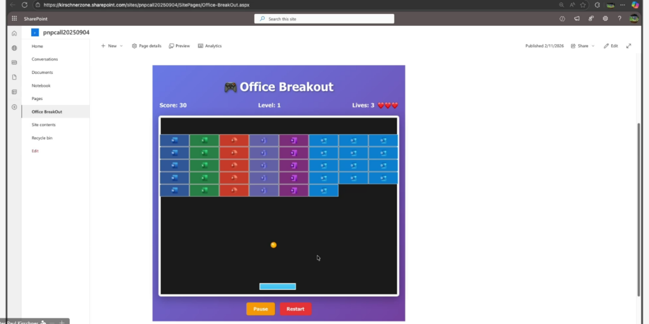Click the Copilot icon in browser toolbar
Viewport: 649px width, 324px height.
tap(635, 5)
